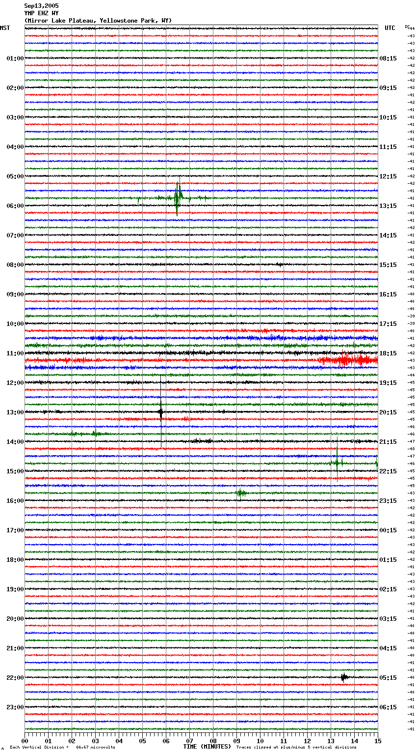This screenshot has width=417, height=754.
Task: Click the 12:15 UTC time label
Action: click(388, 176)
